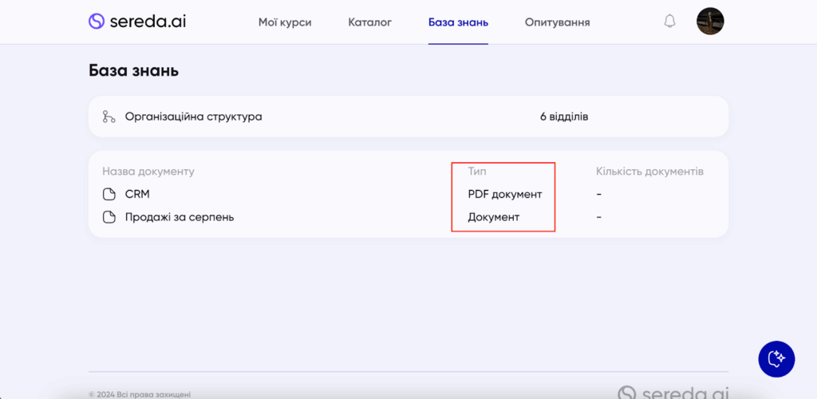This screenshot has width=817, height=399.
Task: Click the Назва документу column header
Action: (148, 172)
